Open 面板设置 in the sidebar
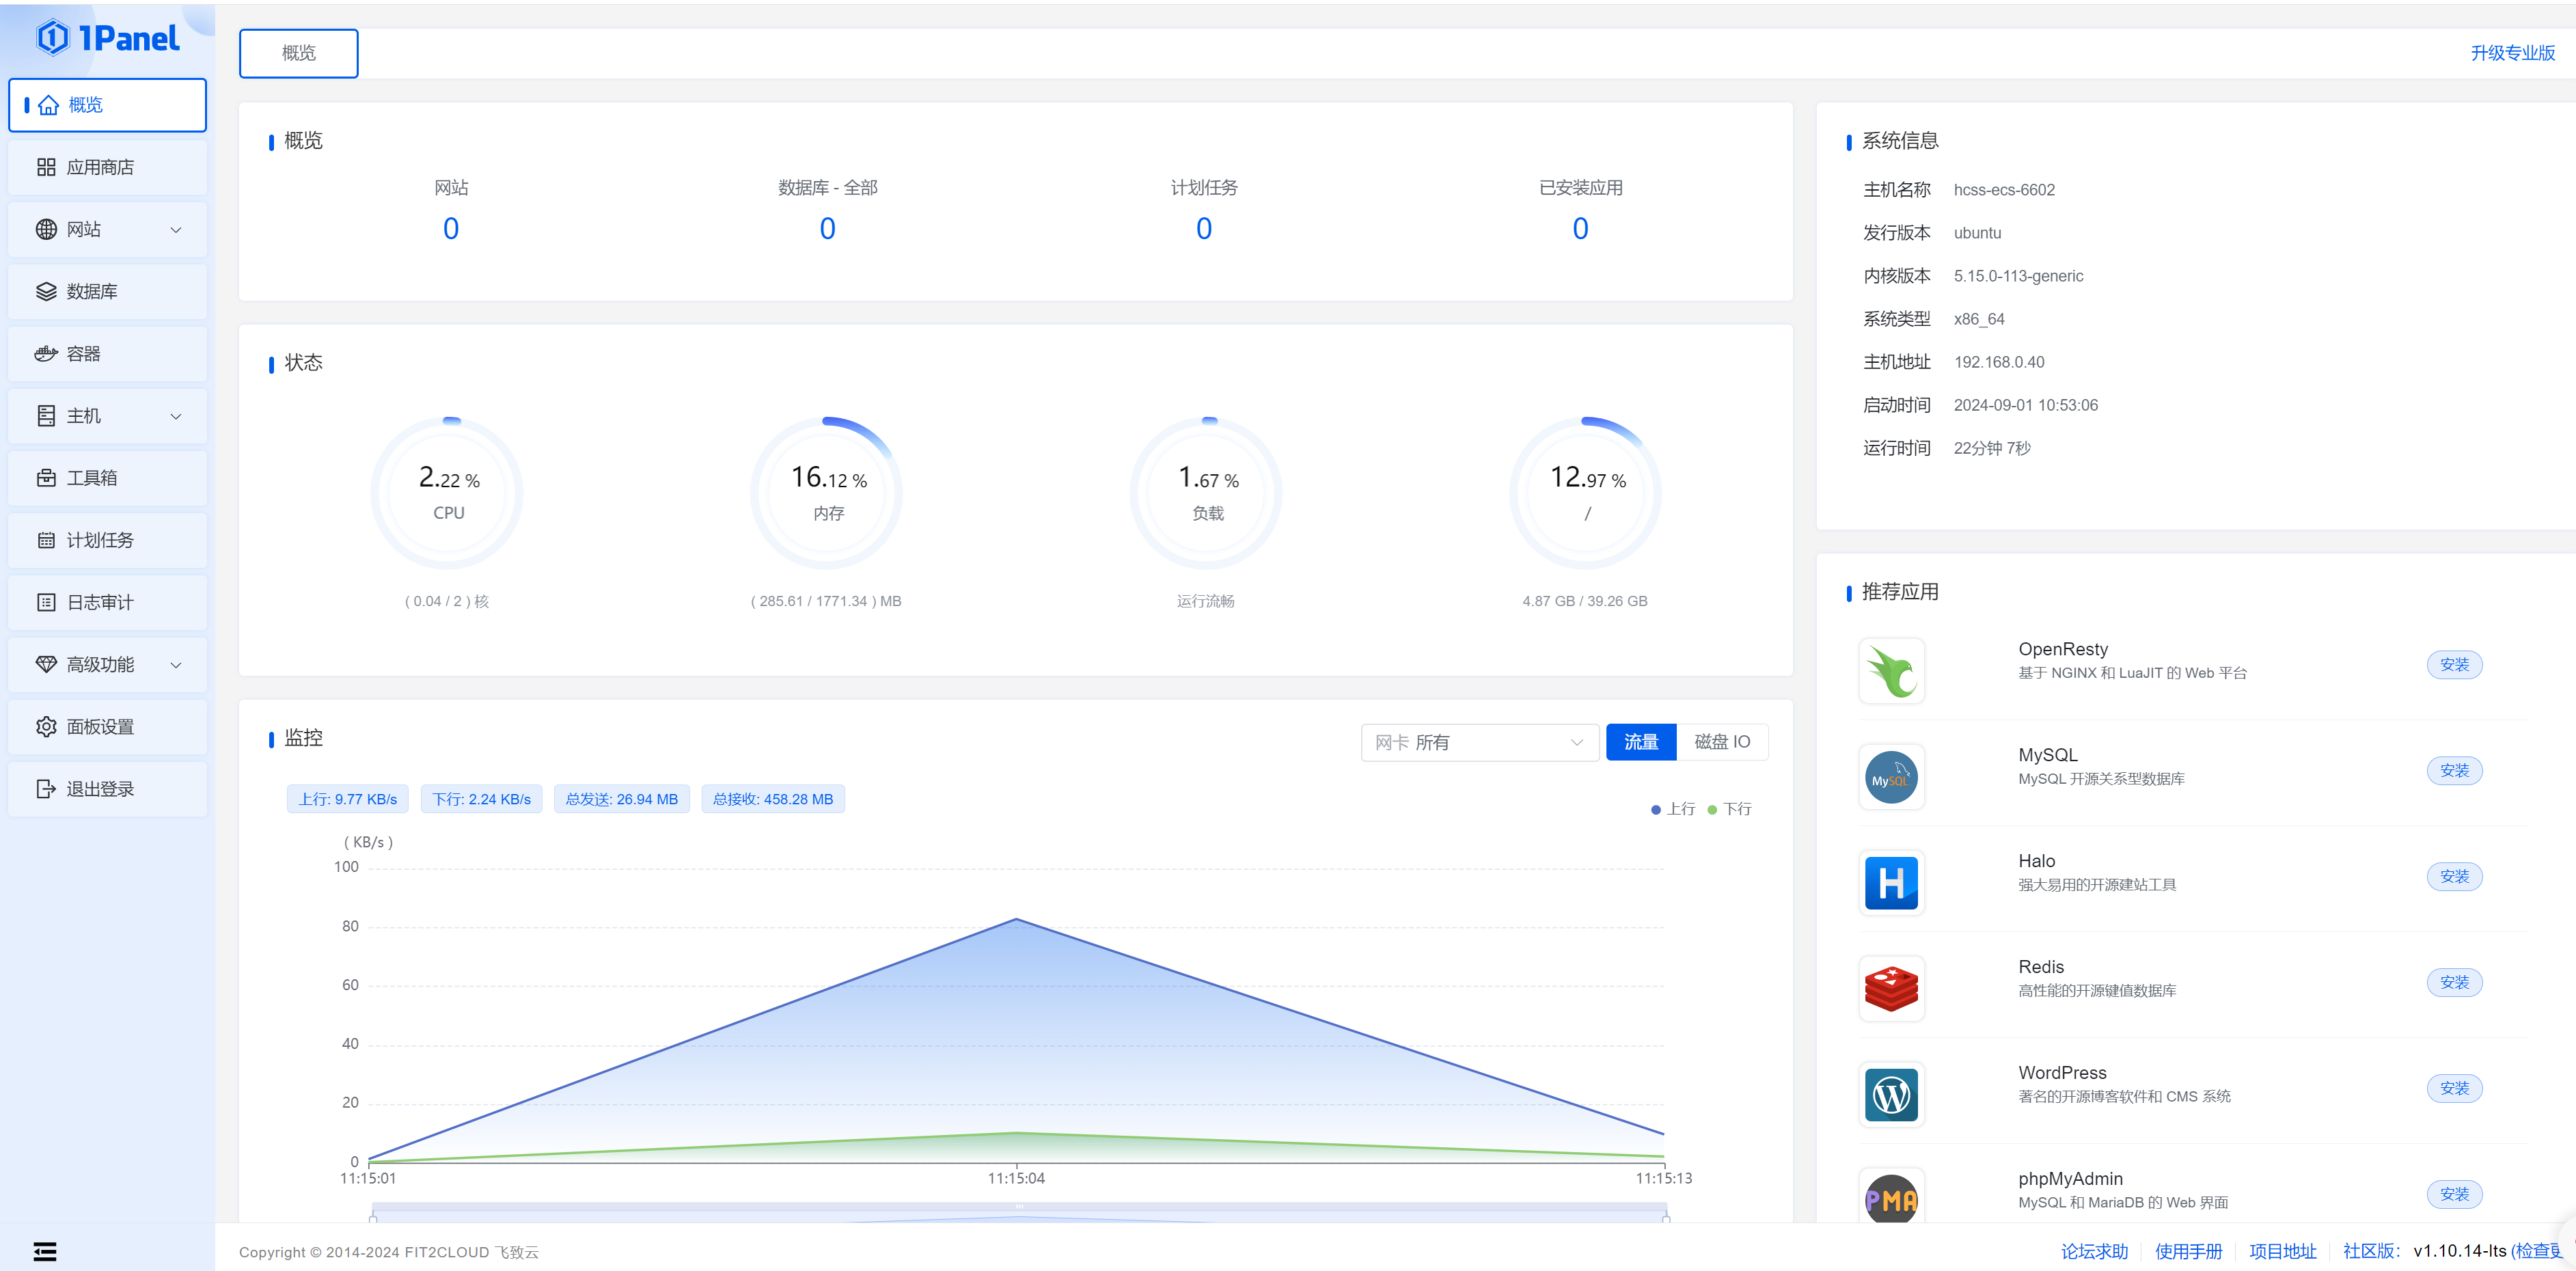The height and width of the screenshot is (1271, 2576). (x=107, y=726)
